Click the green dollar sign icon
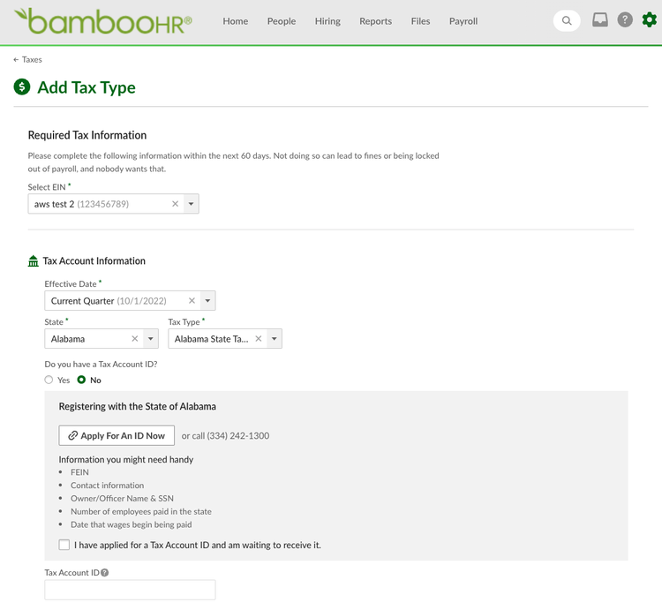 pyautogui.click(x=22, y=87)
